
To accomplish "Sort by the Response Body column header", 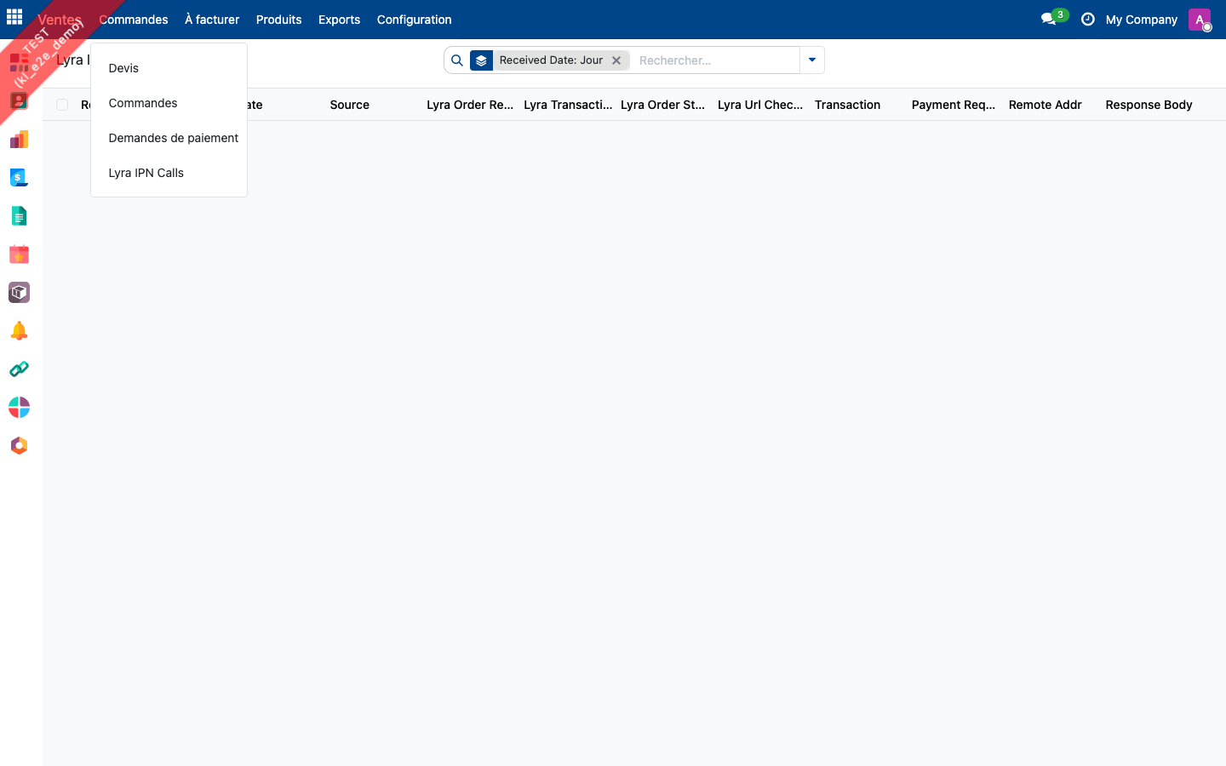I will pyautogui.click(x=1149, y=105).
